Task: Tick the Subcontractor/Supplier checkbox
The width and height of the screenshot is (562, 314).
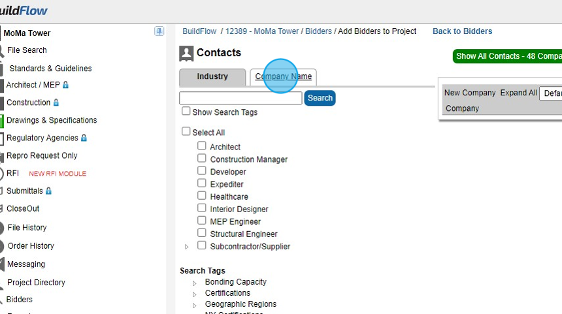Action: pyautogui.click(x=202, y=245)
